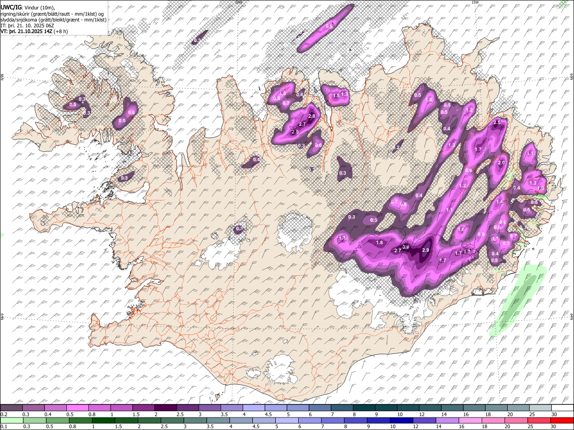This screenshot has width=574, height=430.
Task: Pick top legend darkest purple swatch at 2
Action: pyautogui.click(x=165, y=408)
